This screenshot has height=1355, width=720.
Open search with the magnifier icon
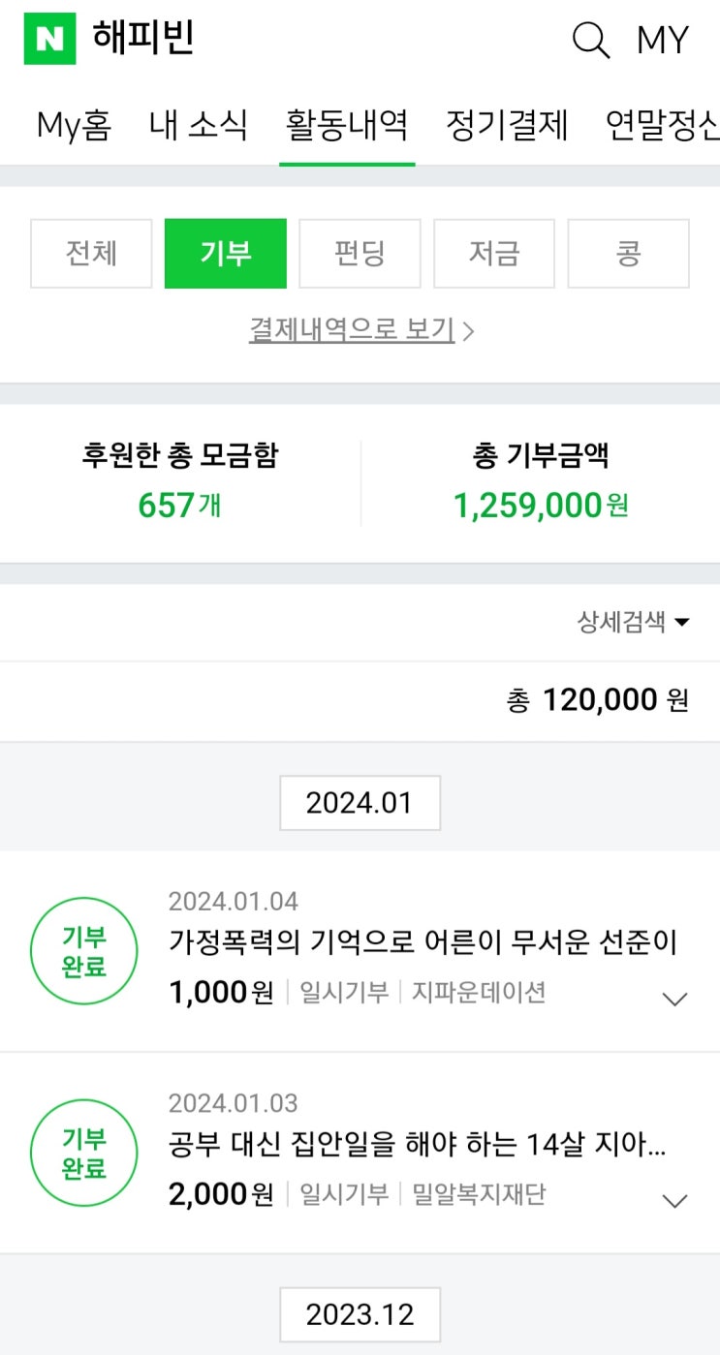(590, 40)
